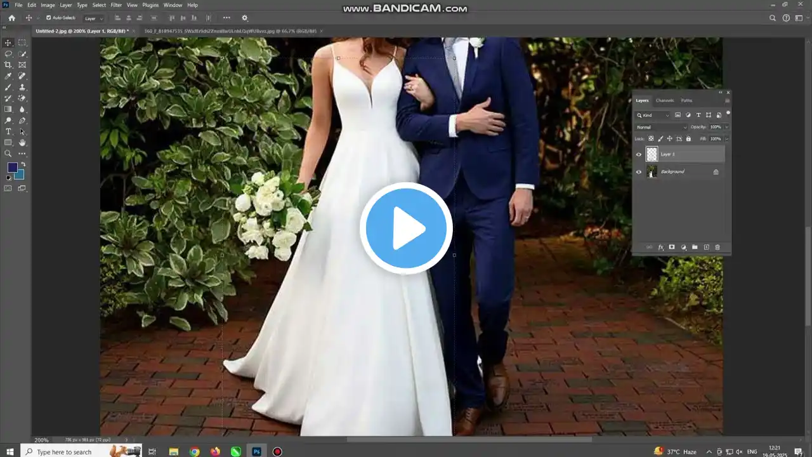Toggle the layer filtering on/off switch
The width and height of the screenshot is (812, 457).
point(728,114)
